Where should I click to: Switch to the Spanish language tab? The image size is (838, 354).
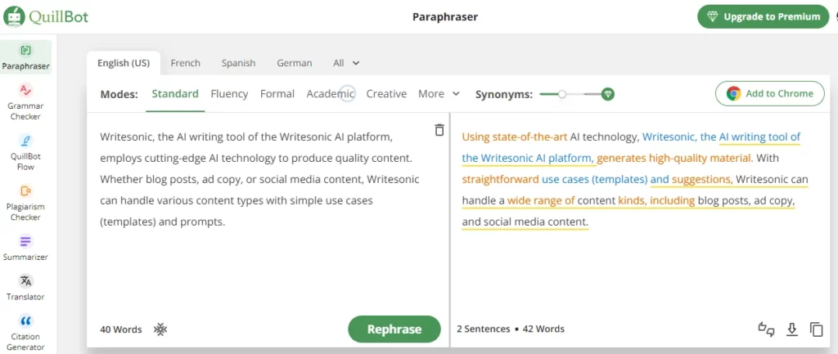coord(238,63)
